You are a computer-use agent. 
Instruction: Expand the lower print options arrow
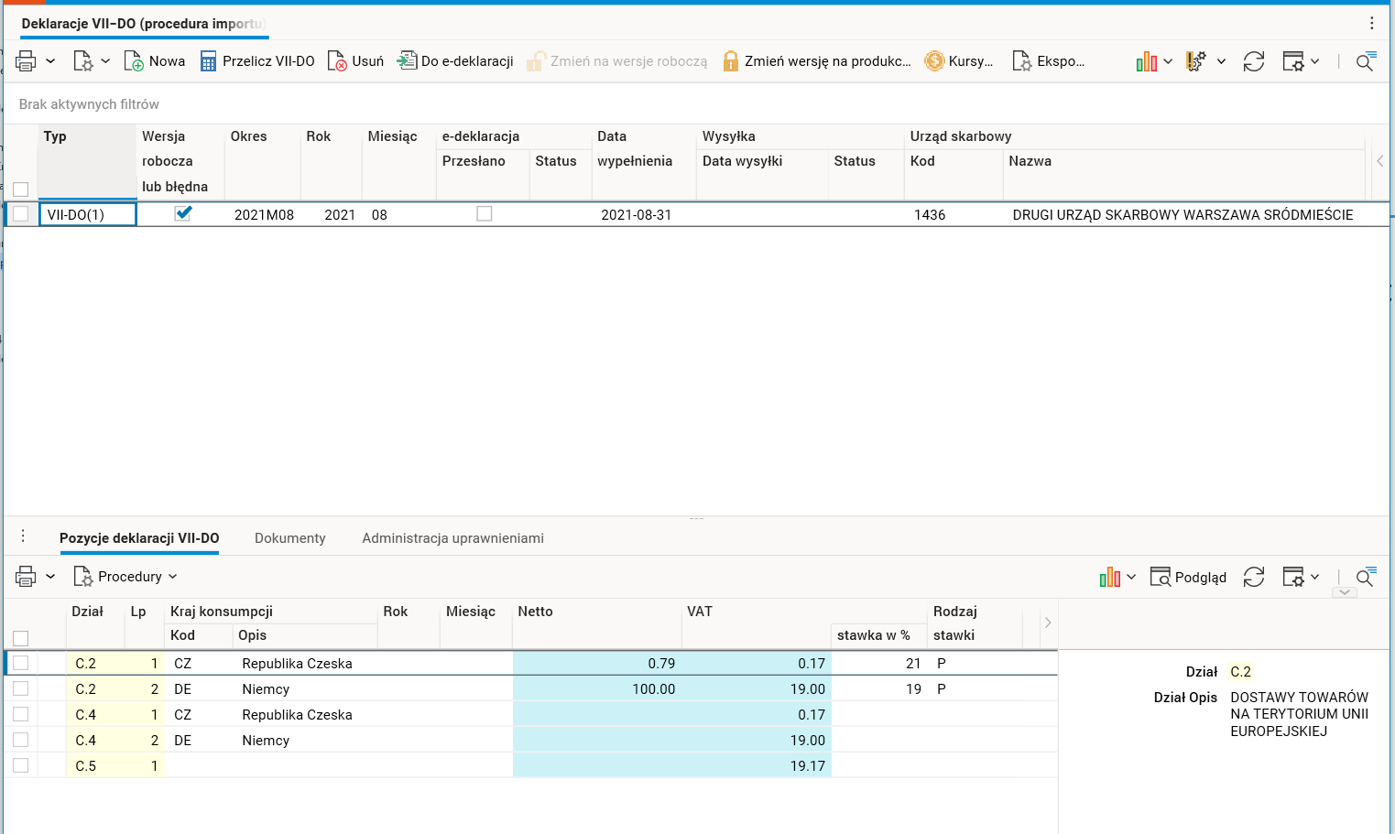coord(50,577)
